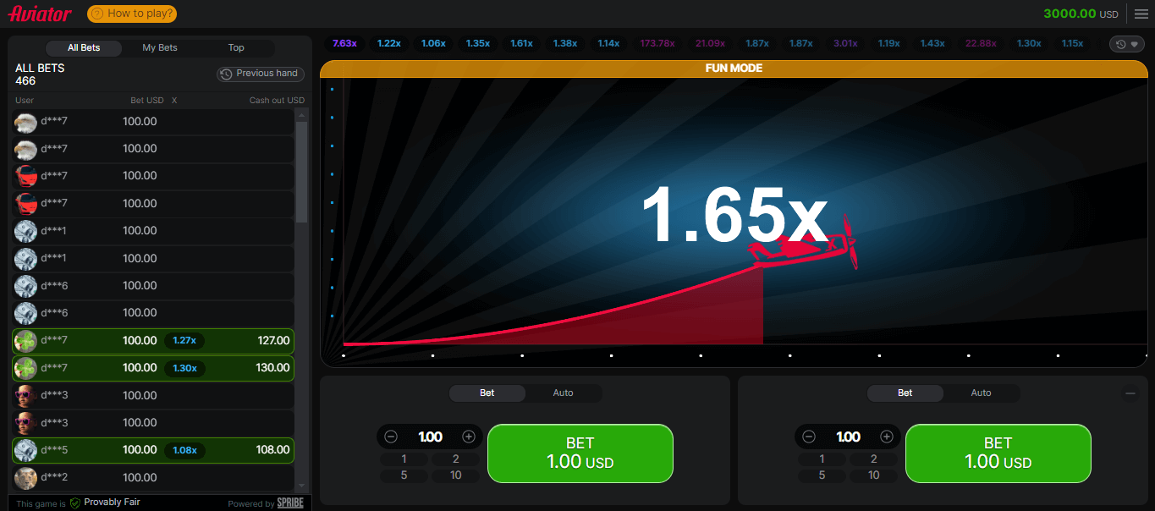Decrease left panel bet amount with minus icon

pos(391,437)
